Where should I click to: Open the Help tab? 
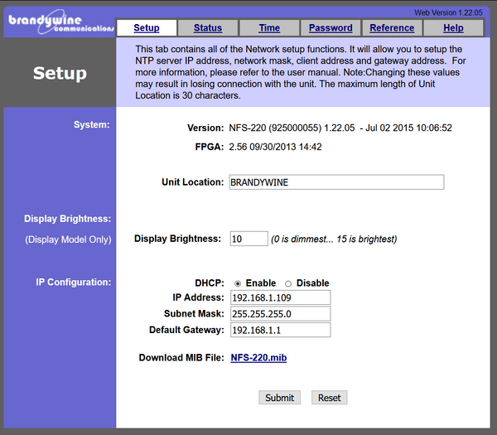[453, 28]
